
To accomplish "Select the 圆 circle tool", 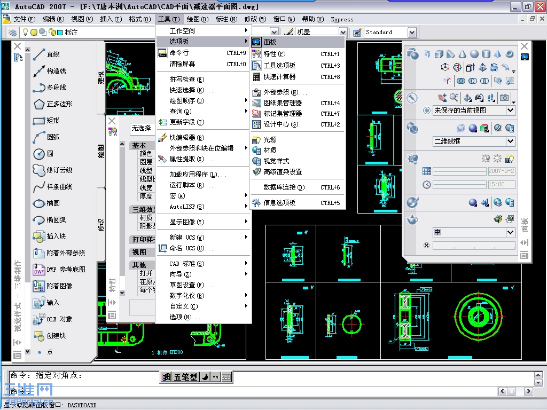I will pos(44,153).
